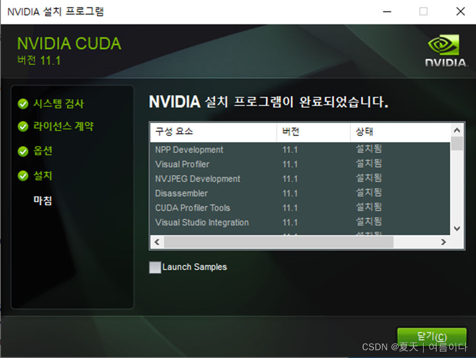Select the NVJPEG Development row
Viewport: 476px width, 358px height.
[x=300, y=179]
